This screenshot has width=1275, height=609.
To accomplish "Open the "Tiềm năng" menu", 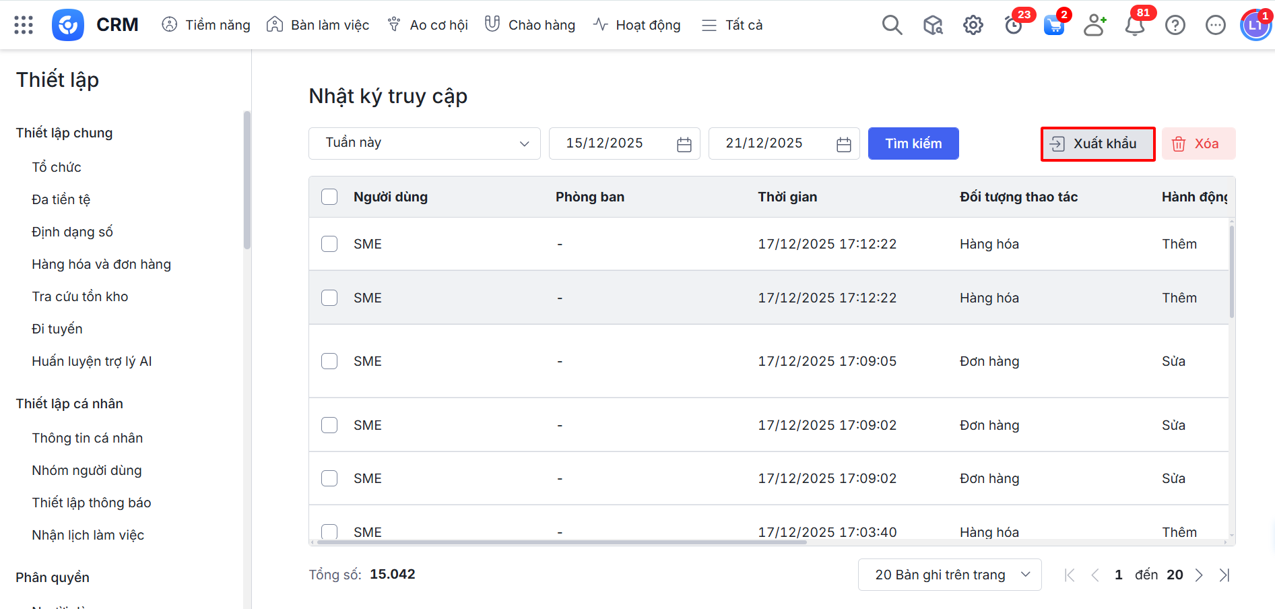I will (x=206, y=25).
